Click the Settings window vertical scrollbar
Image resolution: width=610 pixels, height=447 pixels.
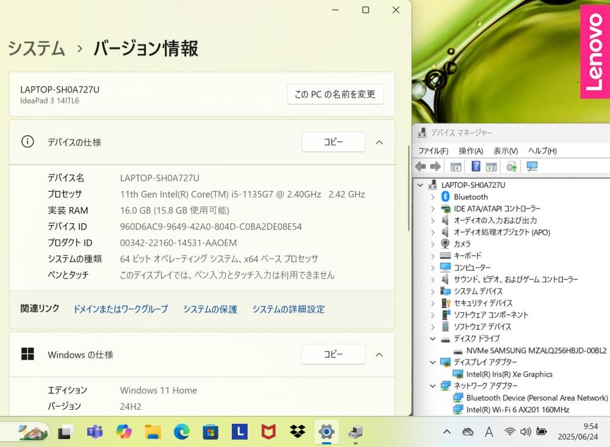pyautogui.click(x=409, y=188)
